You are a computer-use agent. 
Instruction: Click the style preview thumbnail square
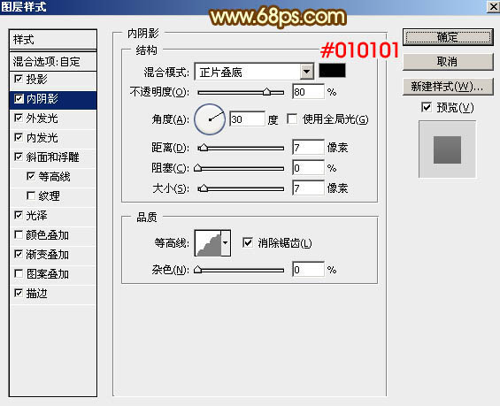[x=447, y=149]
